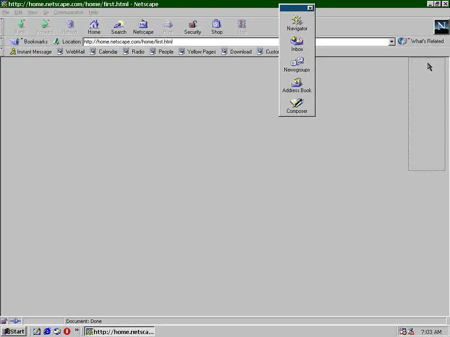Collapse the navigation toolbar via its grip
Image resolution: width=450 pixels, height=337 pixels.
(x=2, y=27)
